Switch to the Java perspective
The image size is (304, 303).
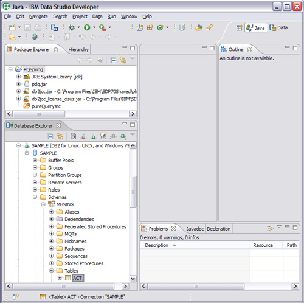coord(256,27)
